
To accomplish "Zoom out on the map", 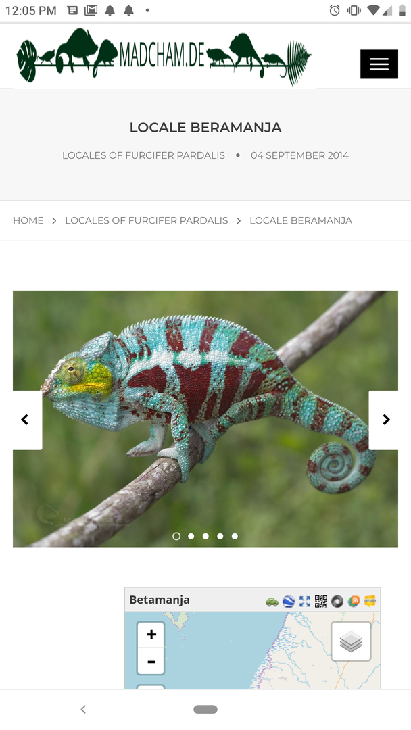I will pyautogui.click(x=151, y=661).
